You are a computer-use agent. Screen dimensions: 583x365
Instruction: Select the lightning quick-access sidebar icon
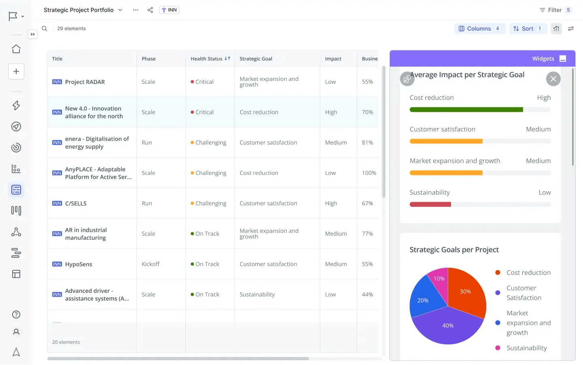click(16, 105)
